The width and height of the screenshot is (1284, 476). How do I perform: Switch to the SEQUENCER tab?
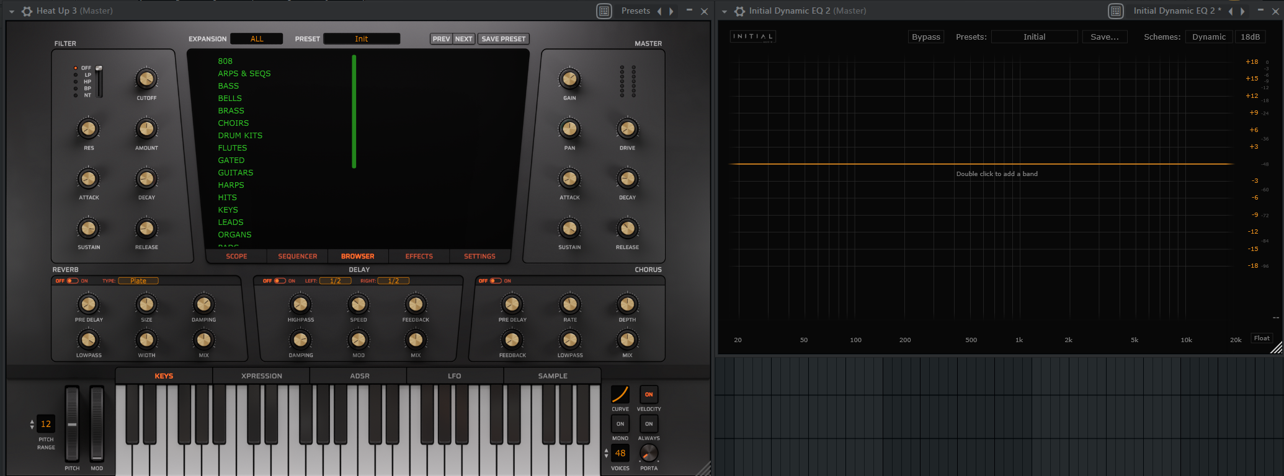point(297,256)
